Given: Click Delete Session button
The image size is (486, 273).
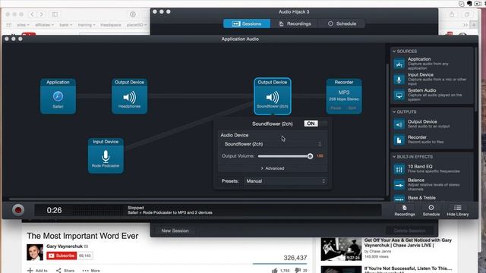Looking at the screenshot, I should point(409,231).
